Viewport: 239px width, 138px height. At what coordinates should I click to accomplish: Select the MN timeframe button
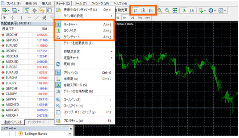[147, 18]
